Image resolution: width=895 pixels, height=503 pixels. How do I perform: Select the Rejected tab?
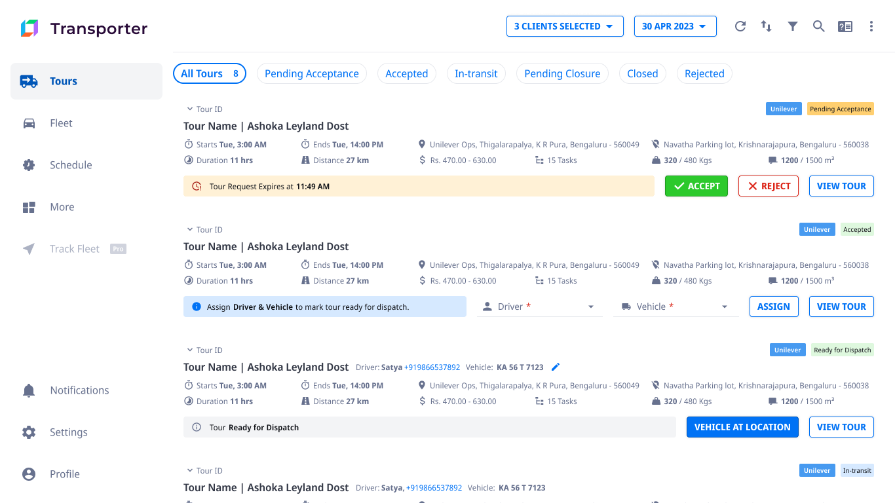[x=704, y=73]
